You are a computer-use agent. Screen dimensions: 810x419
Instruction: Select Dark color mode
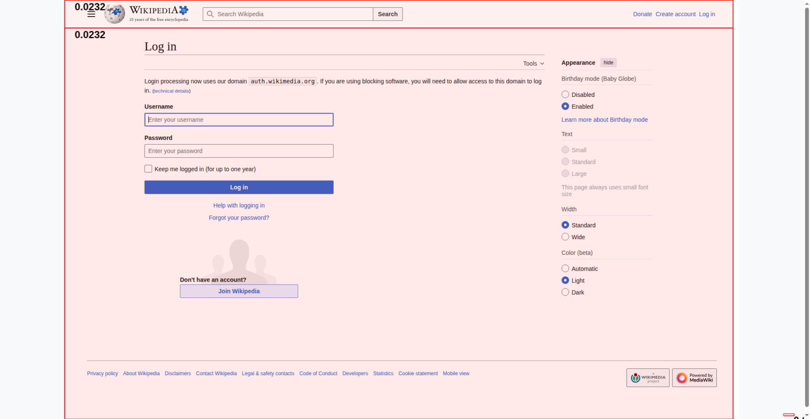pyautogui.click(x=565, y=292)
